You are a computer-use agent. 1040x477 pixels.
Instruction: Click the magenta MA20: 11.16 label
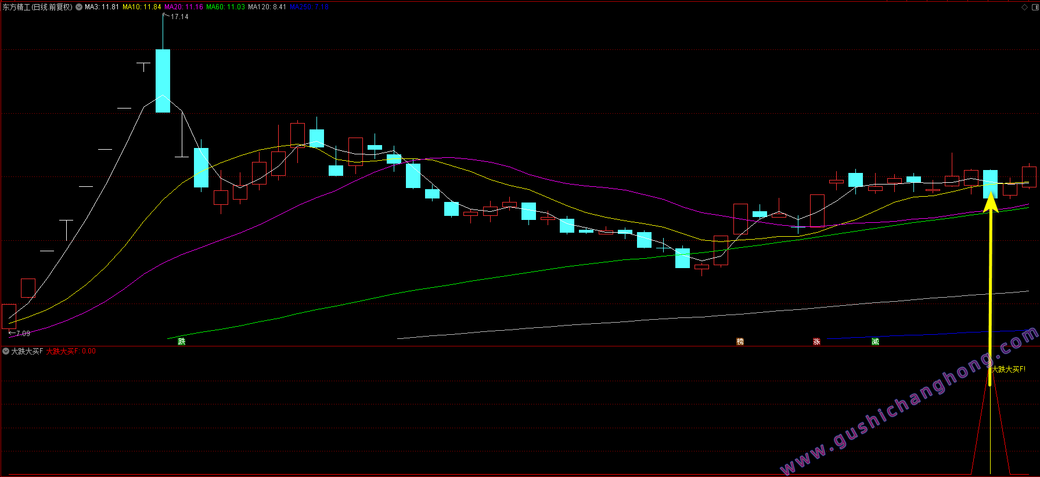pos(183,7)
